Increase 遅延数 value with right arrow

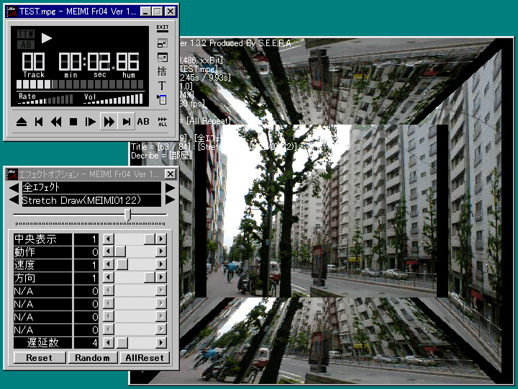tap(161, 343)
